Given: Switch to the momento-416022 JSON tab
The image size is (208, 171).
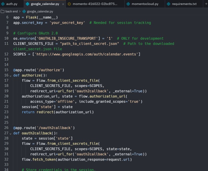Looking at the screenshot, I should tap(95, 4).
